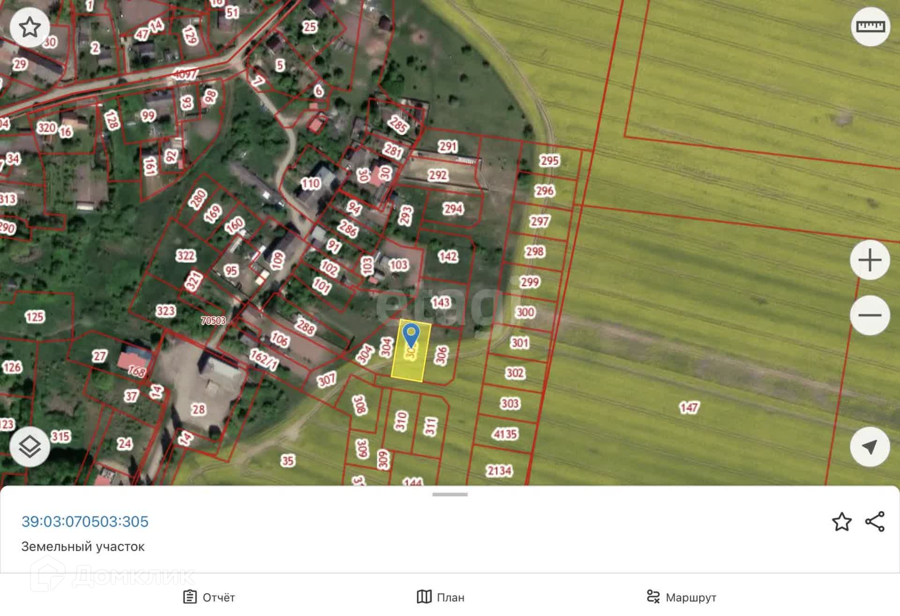The height and width of the screenshot is (616, 900).
Task: Zoom out with the minus button
Action: pyautogui.click(x=870, y=315)
